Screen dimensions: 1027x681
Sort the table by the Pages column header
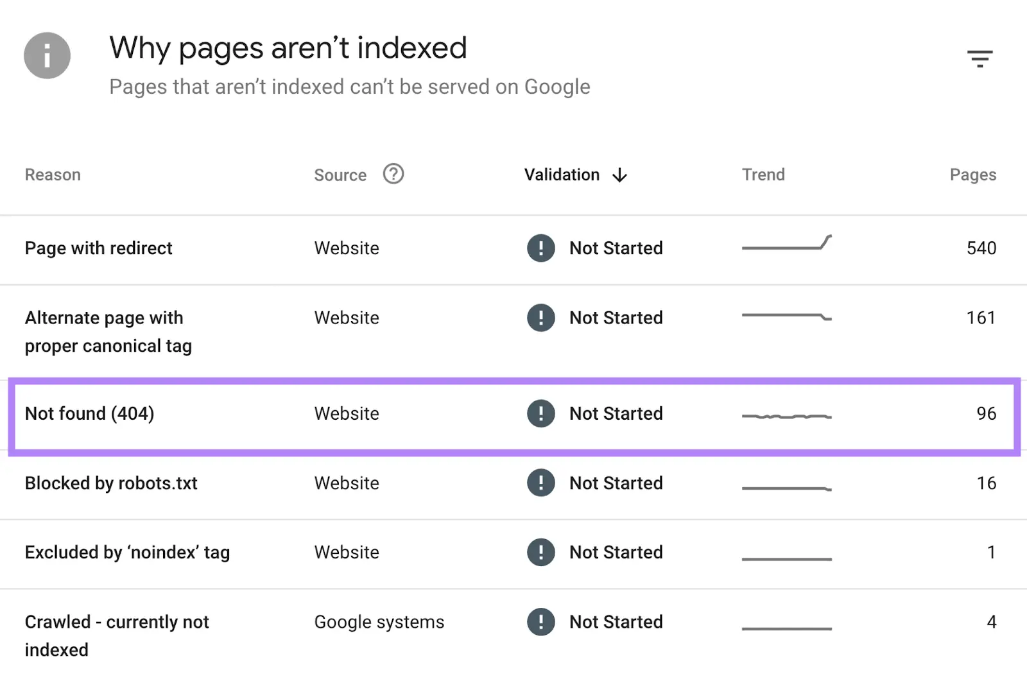click(972, 174)
